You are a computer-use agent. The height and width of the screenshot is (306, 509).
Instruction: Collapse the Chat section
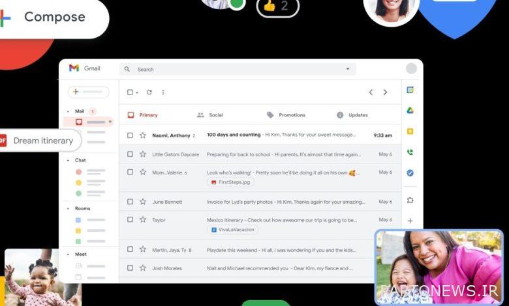[68, 160]
